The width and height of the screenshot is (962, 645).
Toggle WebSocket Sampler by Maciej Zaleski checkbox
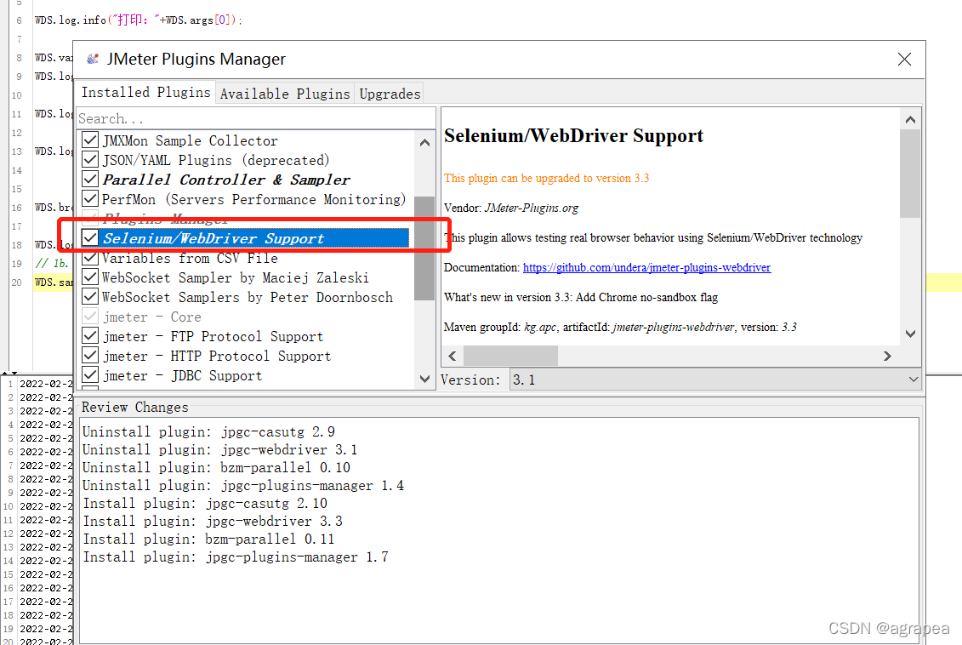point(90,277)
